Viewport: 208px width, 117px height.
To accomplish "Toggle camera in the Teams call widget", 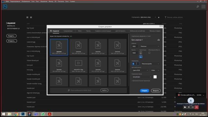I will tap(185, 107).
